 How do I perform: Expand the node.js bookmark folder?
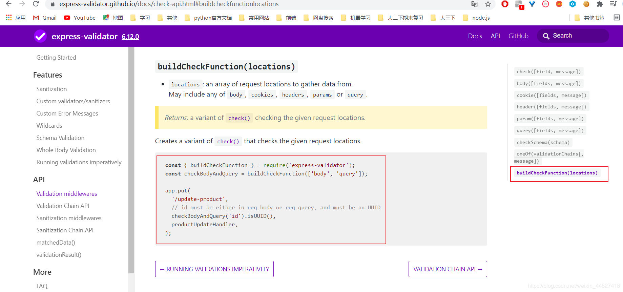(x=476, y=18)
